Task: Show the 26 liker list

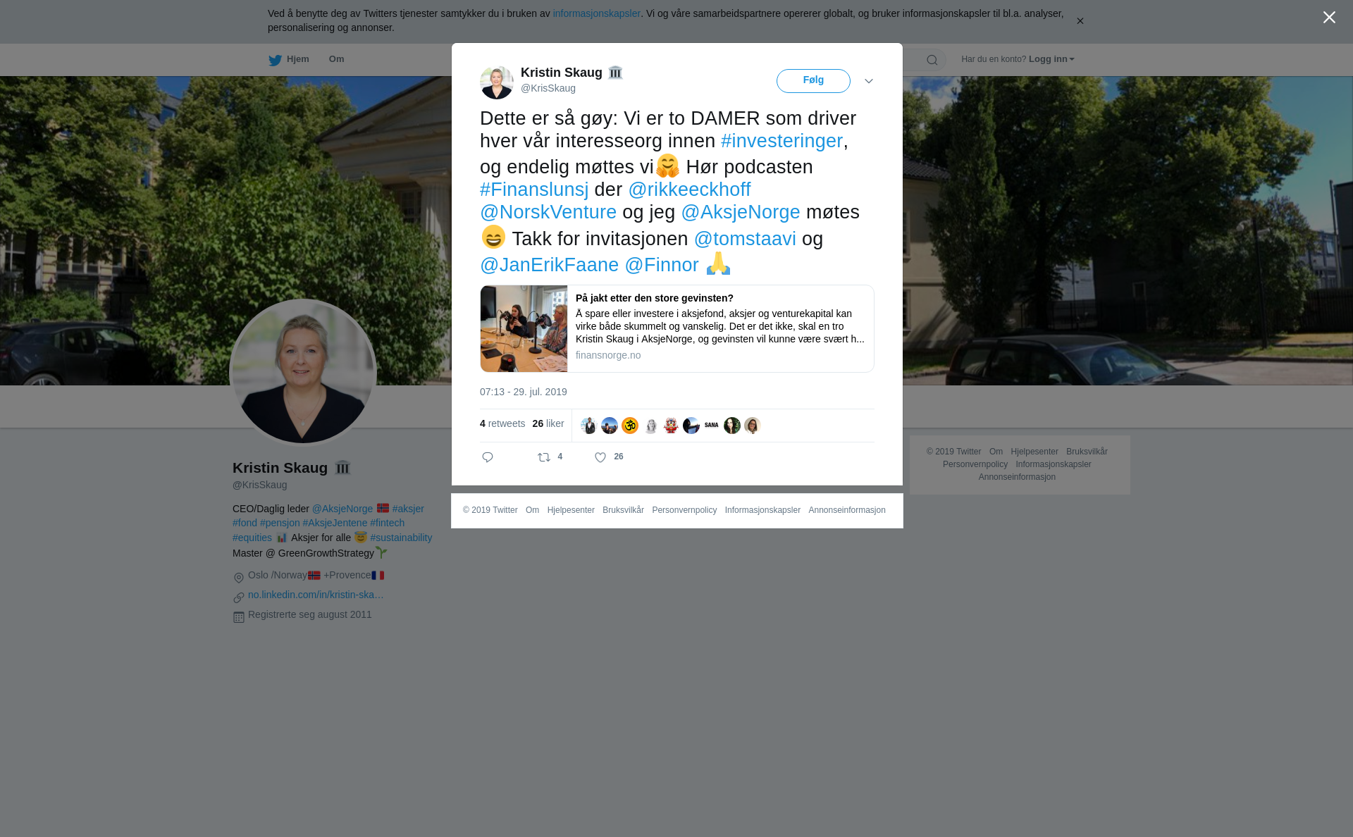Action: click(548, 423)
